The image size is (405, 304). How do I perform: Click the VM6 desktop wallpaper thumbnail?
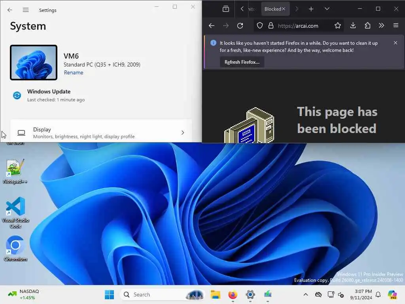(34, 63)
